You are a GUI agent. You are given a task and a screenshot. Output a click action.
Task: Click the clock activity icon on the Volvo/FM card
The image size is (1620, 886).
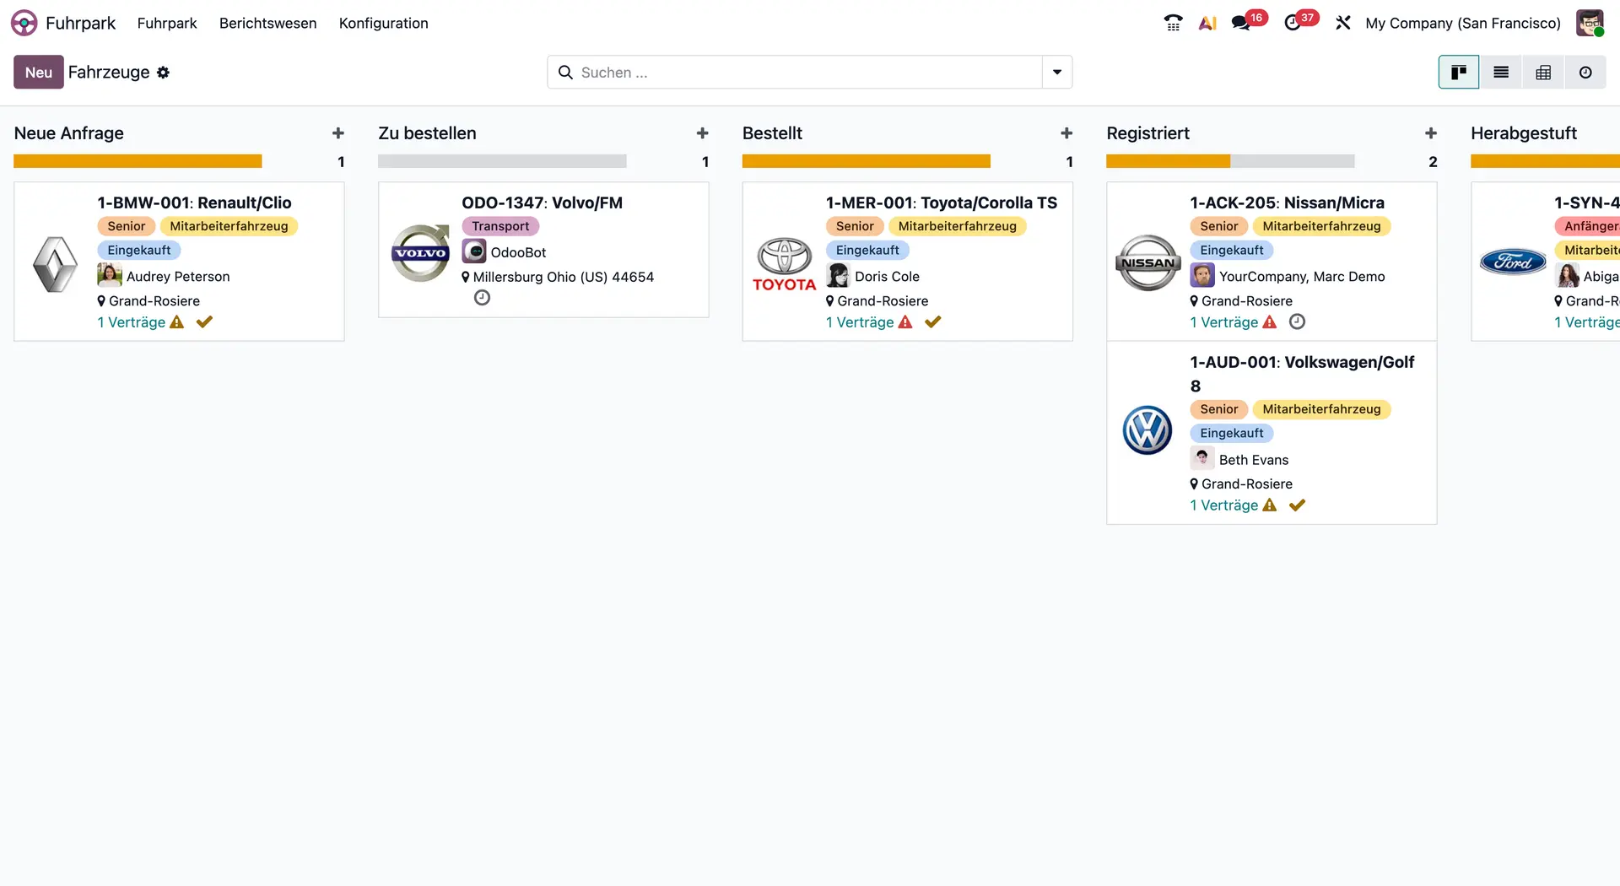pos(481,297)
